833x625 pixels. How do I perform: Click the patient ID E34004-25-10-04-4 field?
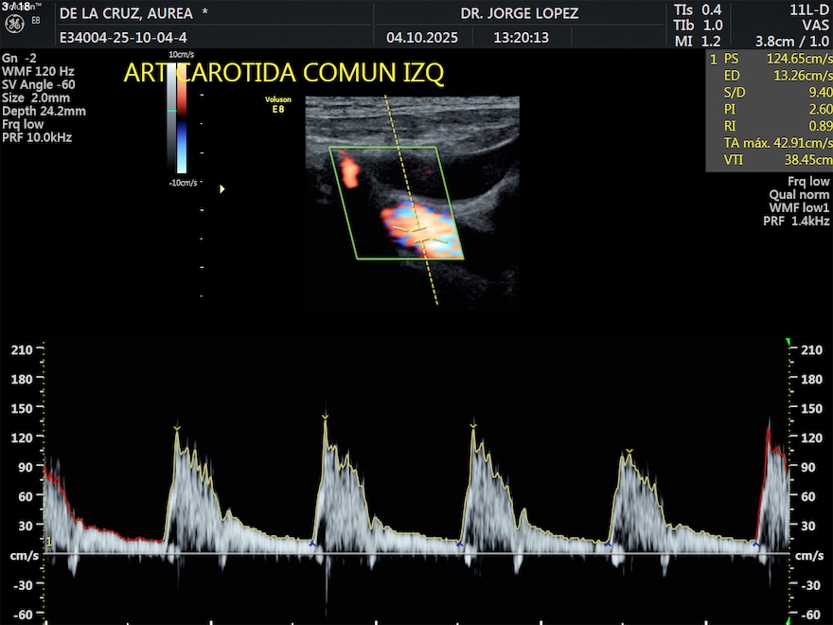(x=121, y=38)
